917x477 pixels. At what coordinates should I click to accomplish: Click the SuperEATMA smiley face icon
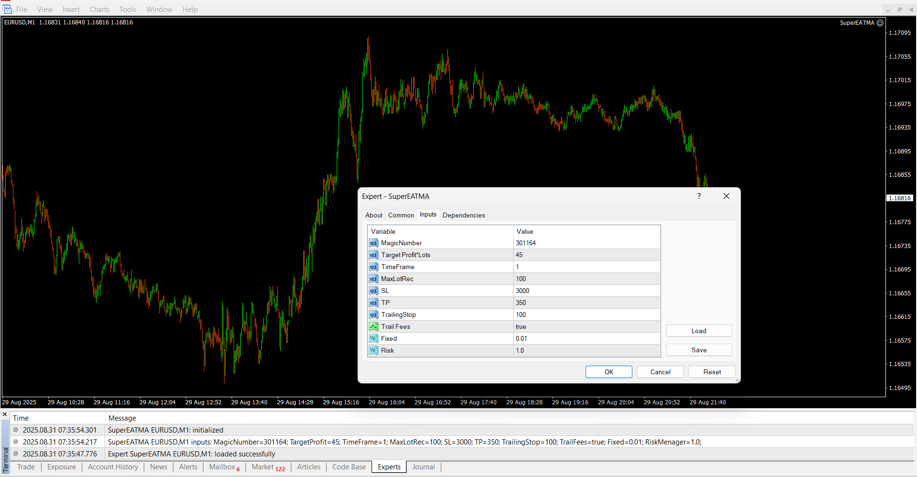880,23
